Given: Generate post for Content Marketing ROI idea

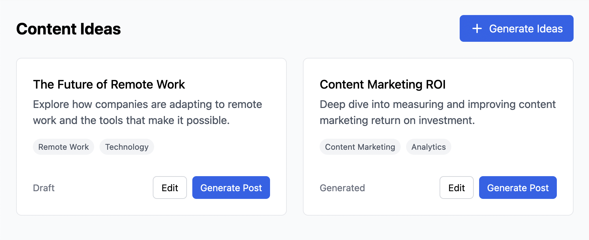Looking at the screenshot, I should pyautogui.click(x=518, y=188).
